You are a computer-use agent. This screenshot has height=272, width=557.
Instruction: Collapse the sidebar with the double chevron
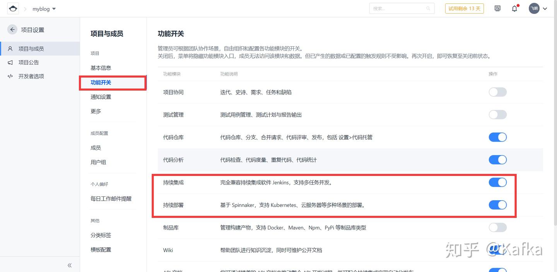[x=70, y=265]
